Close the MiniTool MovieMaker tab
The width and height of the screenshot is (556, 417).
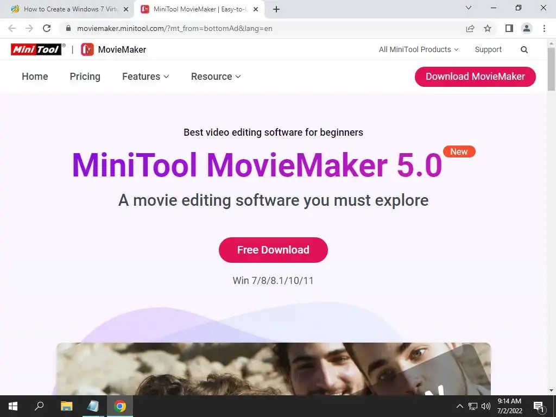coord(256,9)
